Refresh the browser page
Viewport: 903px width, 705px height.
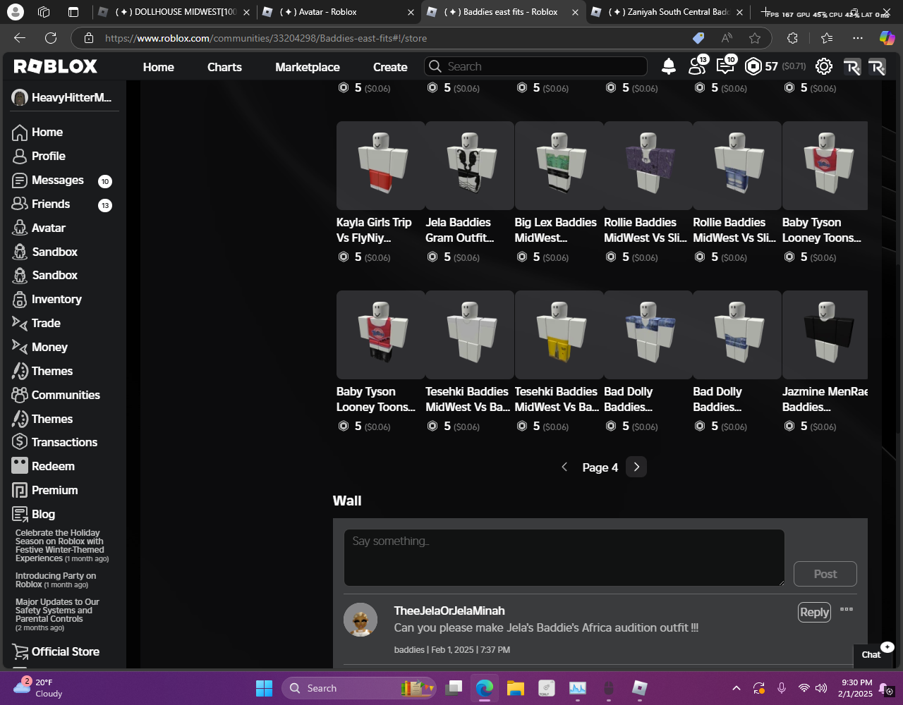click(51, 38)
